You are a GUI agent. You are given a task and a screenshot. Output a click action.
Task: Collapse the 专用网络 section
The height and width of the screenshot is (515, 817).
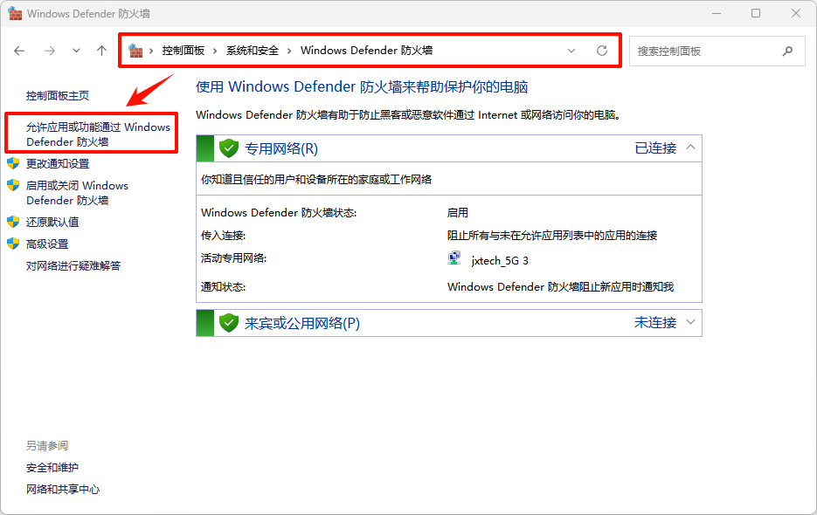pos(690,148)
